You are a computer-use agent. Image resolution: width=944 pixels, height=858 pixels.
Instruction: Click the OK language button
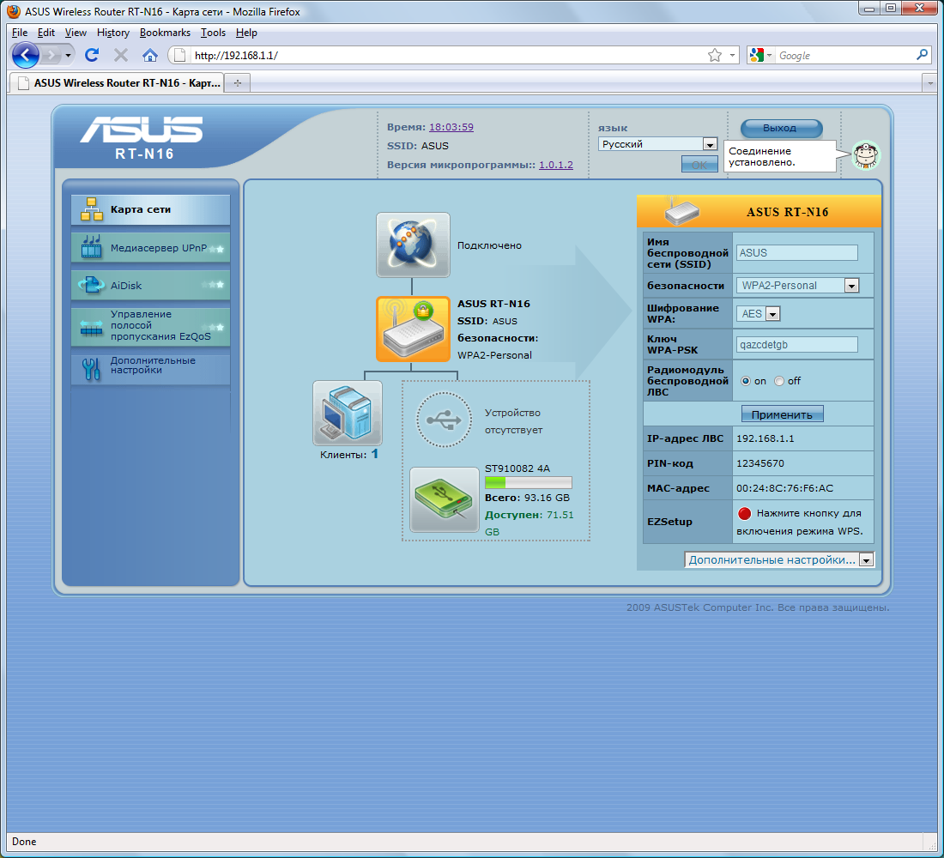click(x=699, y=164)
